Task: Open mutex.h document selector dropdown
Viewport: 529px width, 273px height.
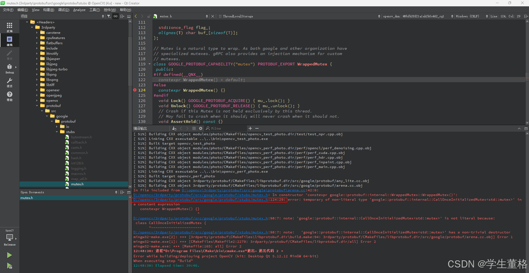Action: [207, 16]
